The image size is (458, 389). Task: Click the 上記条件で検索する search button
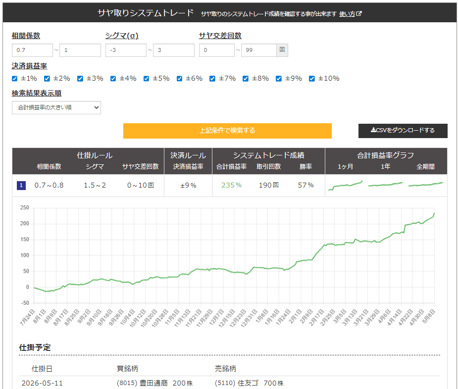coord(227,131)
